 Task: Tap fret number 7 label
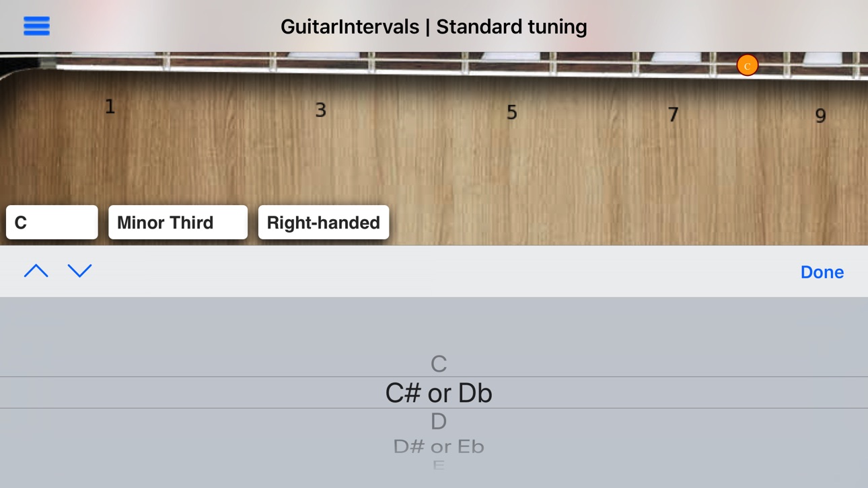tap(673, 114)
